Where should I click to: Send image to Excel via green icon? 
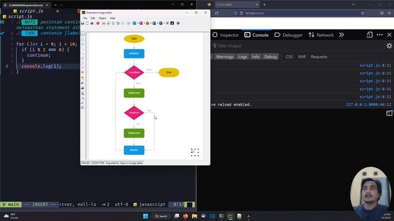coord(161,23)
